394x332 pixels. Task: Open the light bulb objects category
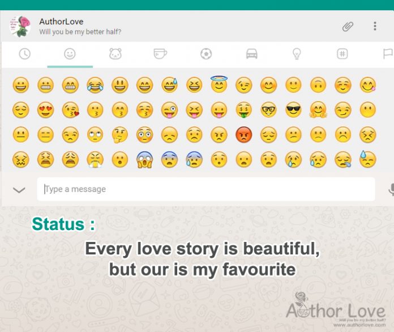(297, 54)
